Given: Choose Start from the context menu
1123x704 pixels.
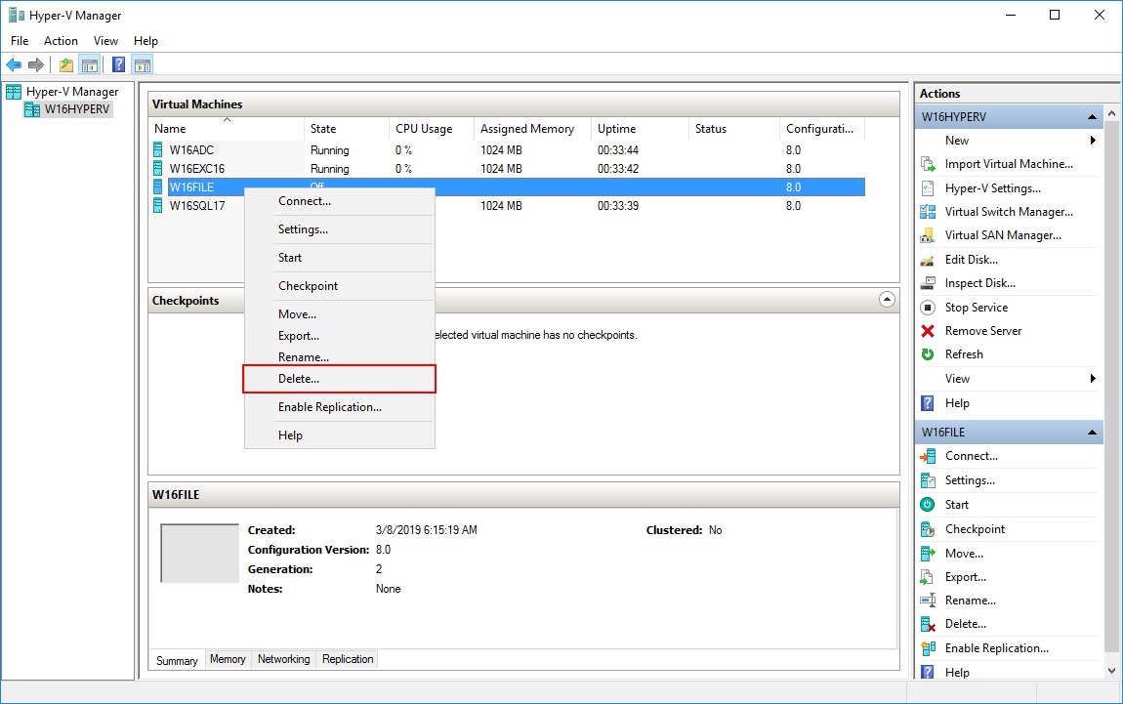Looking at the screenshot, I should coord(340,258).
